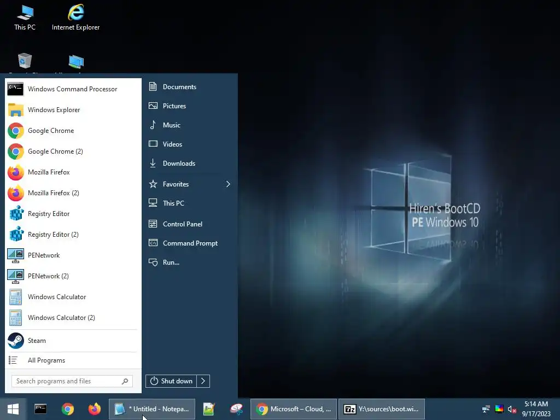
Task: Open Videos folder
Action: coord(190,144)
